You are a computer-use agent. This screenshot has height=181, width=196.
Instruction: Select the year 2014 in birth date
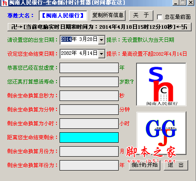coord(66,39)
